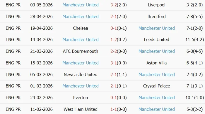The width and height of the screenshot is (205, 114).
Task: Click Crystal Palace team name
Action: [156, 86]
